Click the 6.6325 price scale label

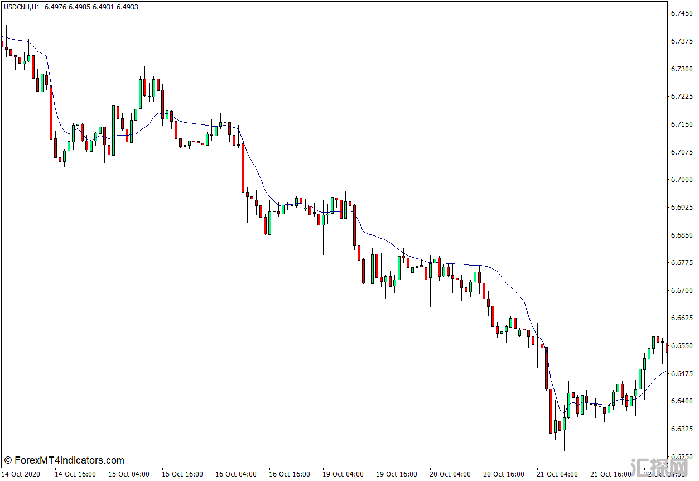point(682,429)
